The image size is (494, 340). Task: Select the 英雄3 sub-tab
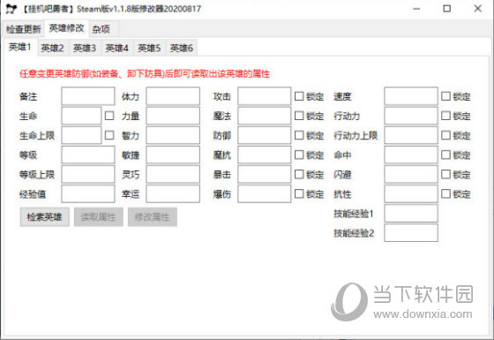click(85, 48)
